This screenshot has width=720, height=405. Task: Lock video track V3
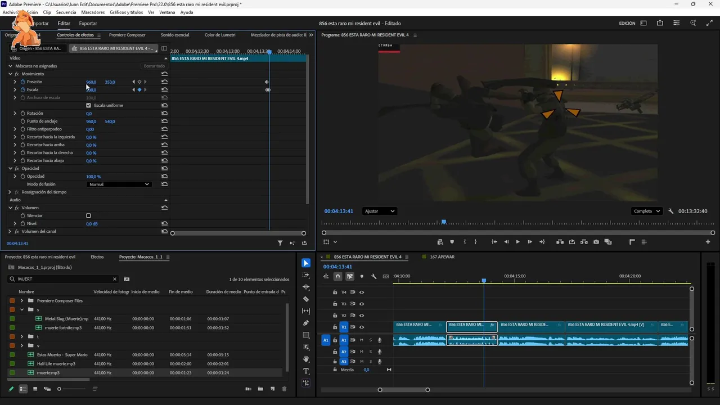[x=335, y=304]
